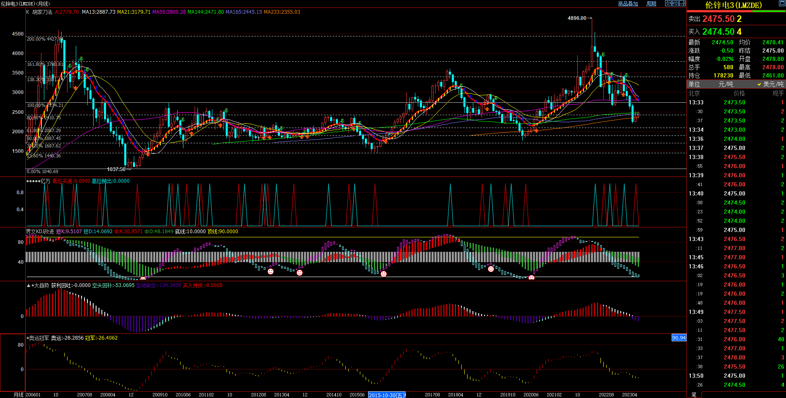
Task: Click the smiley signal on the KD indicator near 201304
Action: click(270, 271)
